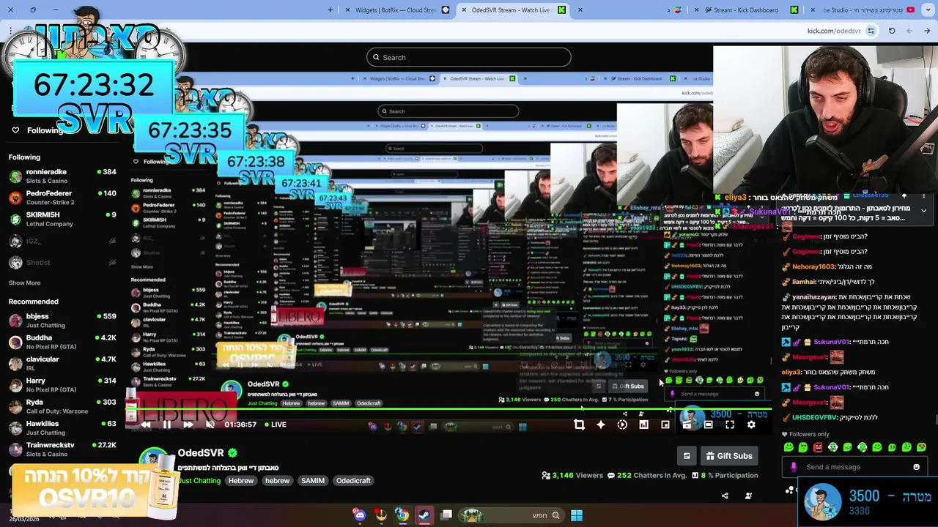Pause the live stream video
Image resolution: width=938 pixels, height=527 pixels.
(166, 425)
